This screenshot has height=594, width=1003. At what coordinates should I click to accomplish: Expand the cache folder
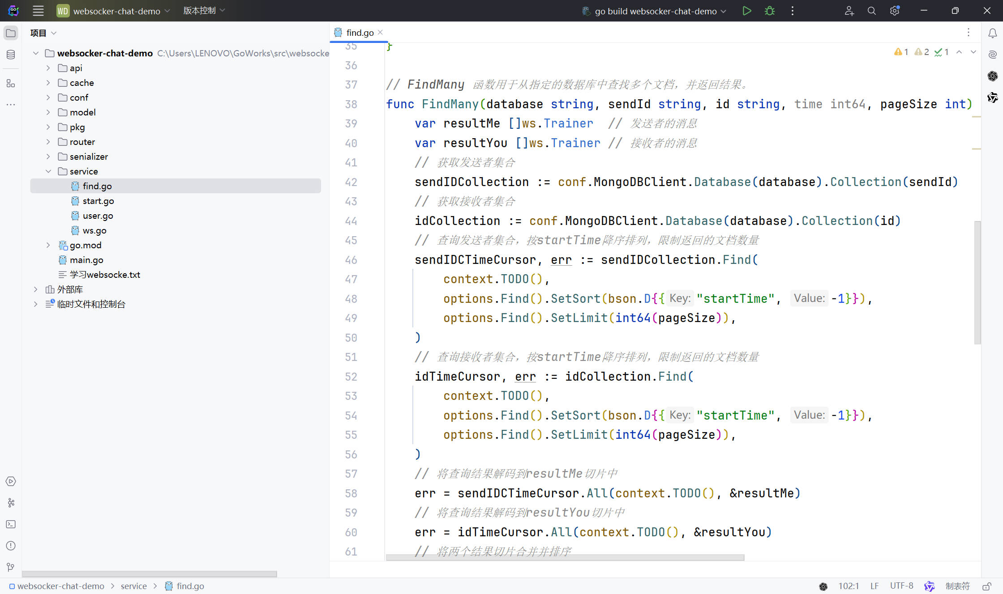(48, 83)
